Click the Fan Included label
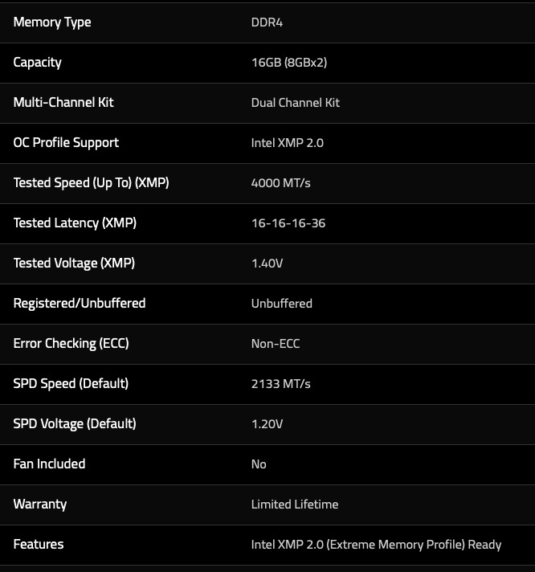This screenshot has height=572, width=535. click(x=49, y=464)
